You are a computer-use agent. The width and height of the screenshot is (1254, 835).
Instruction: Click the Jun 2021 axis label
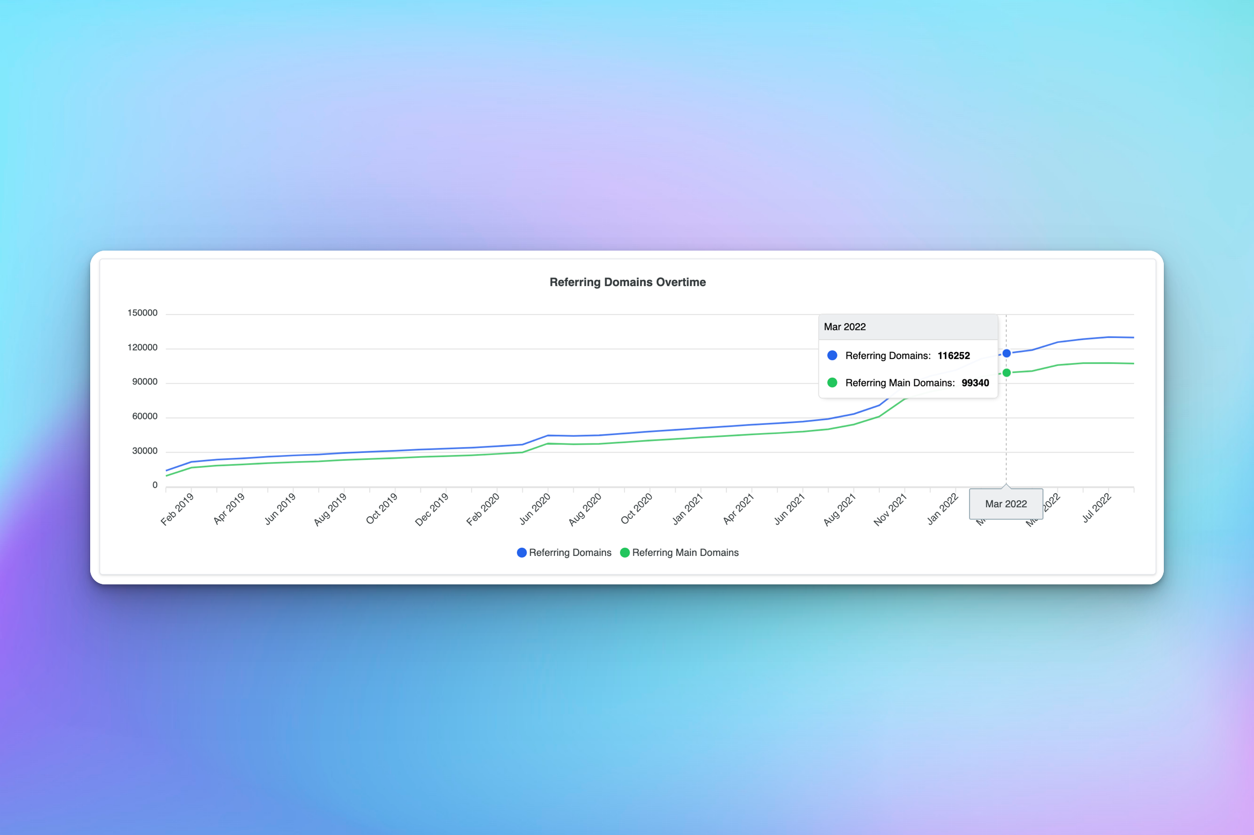click(790, 509)
